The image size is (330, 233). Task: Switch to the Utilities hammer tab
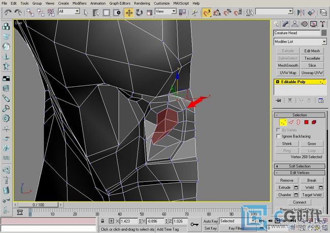(322, 24)
